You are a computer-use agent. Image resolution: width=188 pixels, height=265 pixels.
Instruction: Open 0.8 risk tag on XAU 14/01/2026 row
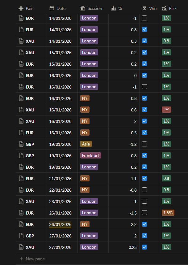pyautogui.click(x=166, y=41)
